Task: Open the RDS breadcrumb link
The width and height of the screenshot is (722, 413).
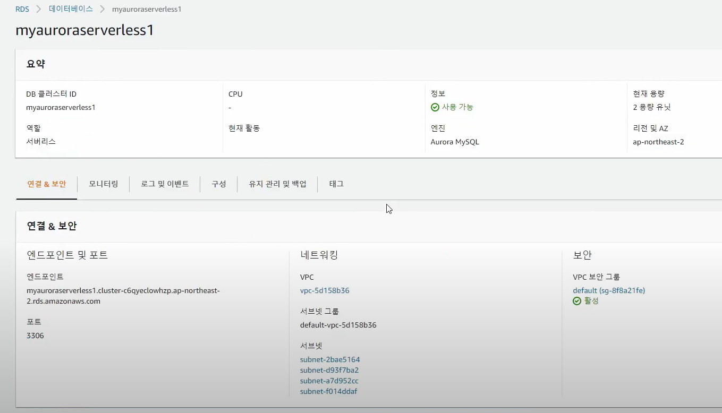Action: [x=22, y=9]
